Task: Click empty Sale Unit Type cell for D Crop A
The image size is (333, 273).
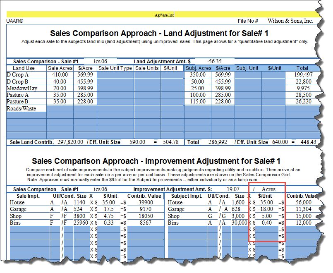Action: click(115, 75)
